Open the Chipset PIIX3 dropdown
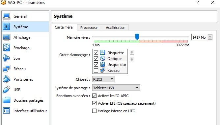 point(103,79)
